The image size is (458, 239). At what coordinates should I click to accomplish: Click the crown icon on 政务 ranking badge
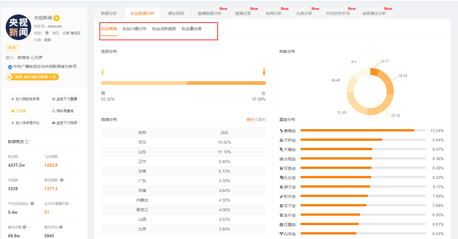tap(9, 77)
